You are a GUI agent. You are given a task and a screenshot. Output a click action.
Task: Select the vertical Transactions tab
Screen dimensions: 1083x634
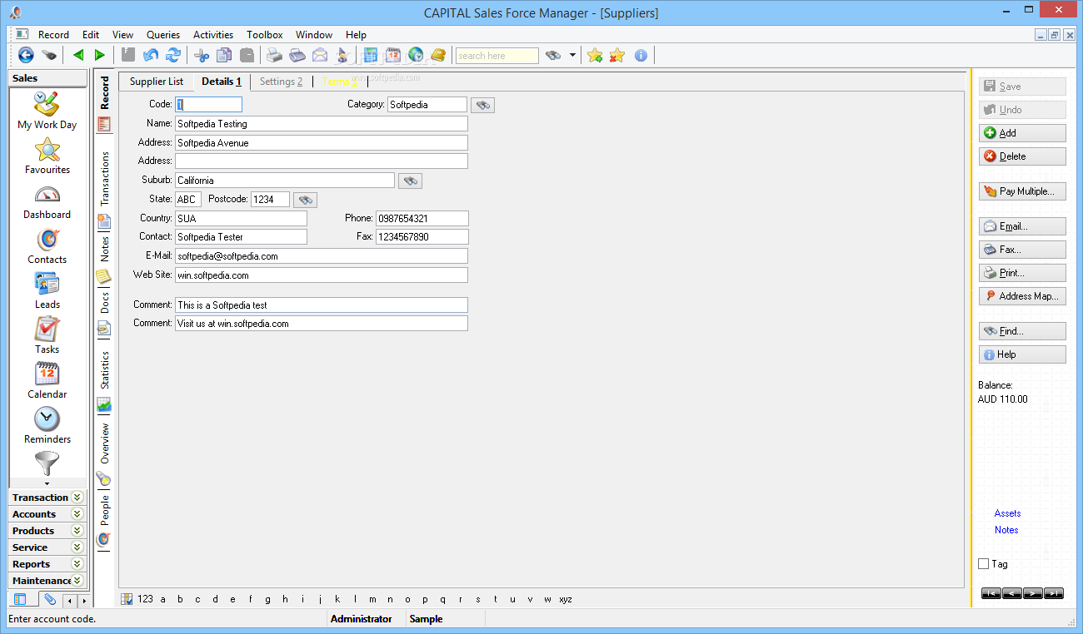(x=105, y=179)
